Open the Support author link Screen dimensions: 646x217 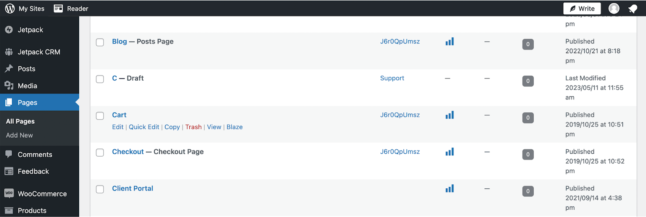[x=392, y=78]
